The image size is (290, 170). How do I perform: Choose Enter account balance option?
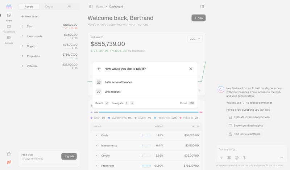[145, 82]
